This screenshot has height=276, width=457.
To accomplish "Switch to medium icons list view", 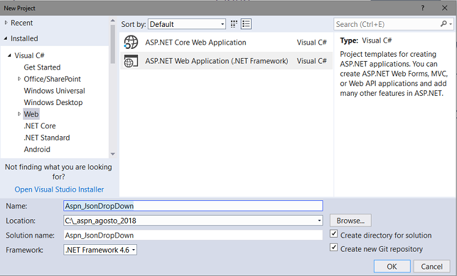I will click(246, 24).
